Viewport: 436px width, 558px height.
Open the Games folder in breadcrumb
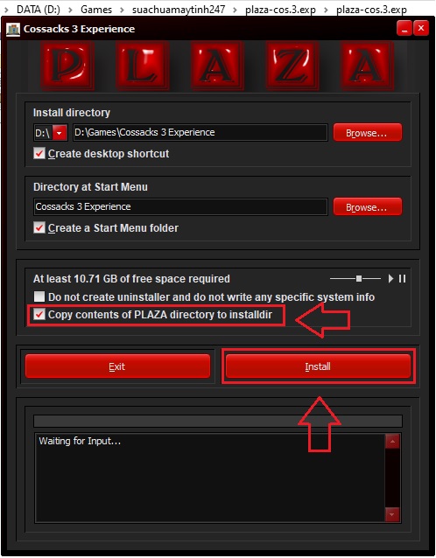click(x=96, y=10)
